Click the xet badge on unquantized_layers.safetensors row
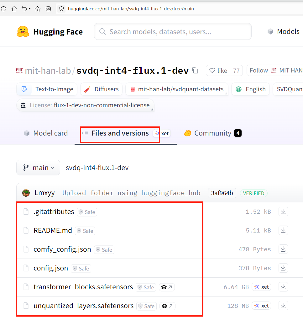This screenshot has height=326, width=303. [x=261, y=306]
